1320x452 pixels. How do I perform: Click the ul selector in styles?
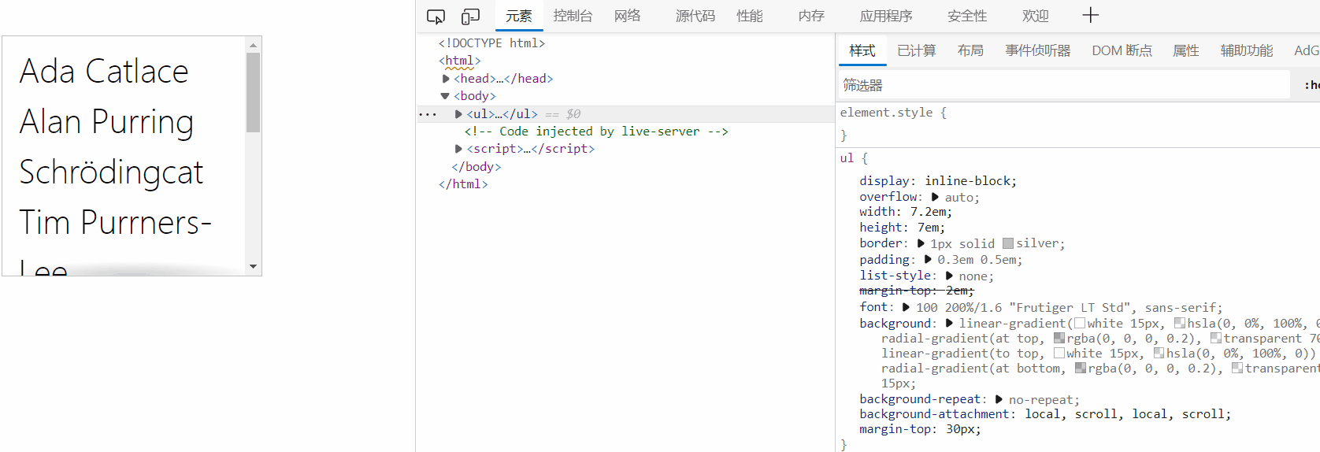(x=847, y=158)
